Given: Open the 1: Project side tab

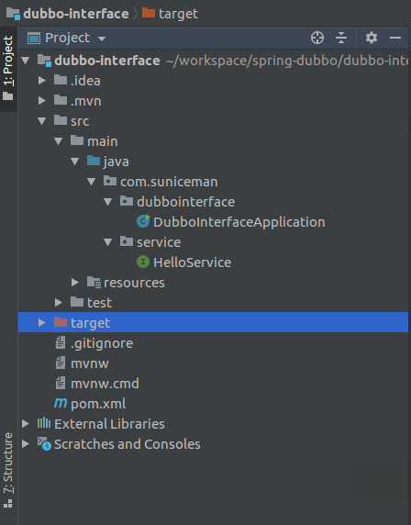Looking at the screenshot, I should (8, 68).
